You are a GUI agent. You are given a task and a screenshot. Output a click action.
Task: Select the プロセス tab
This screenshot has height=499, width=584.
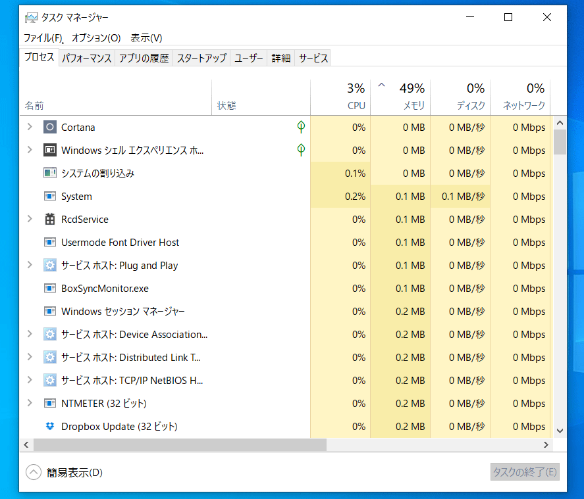click(39, 57)
